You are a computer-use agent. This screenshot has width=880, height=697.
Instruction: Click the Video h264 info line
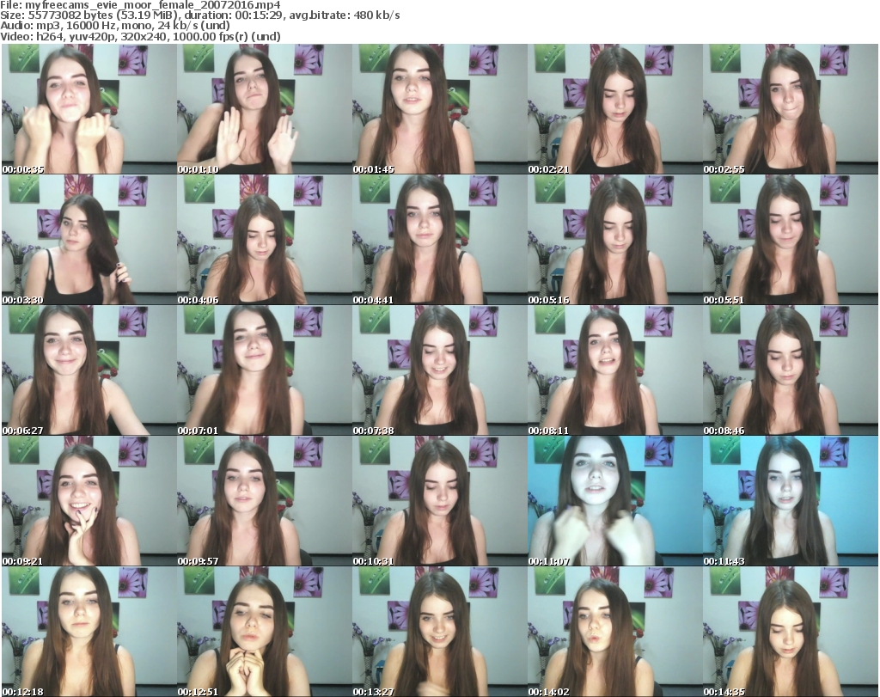coord(140,36)
